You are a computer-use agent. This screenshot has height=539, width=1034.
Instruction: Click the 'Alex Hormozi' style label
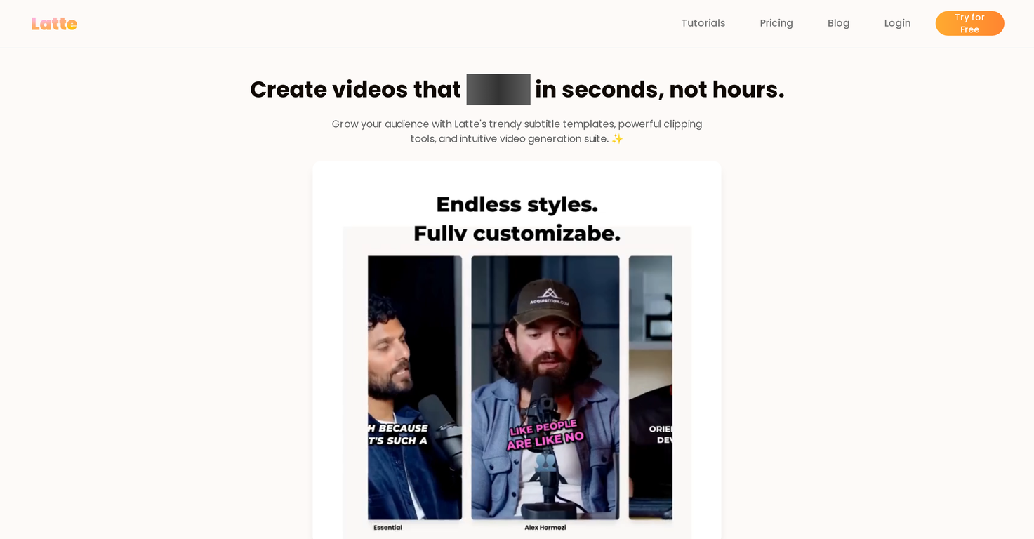point(545,527)
